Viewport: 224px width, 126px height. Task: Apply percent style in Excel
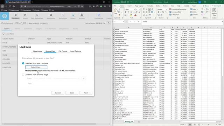(x=163, y=12)
